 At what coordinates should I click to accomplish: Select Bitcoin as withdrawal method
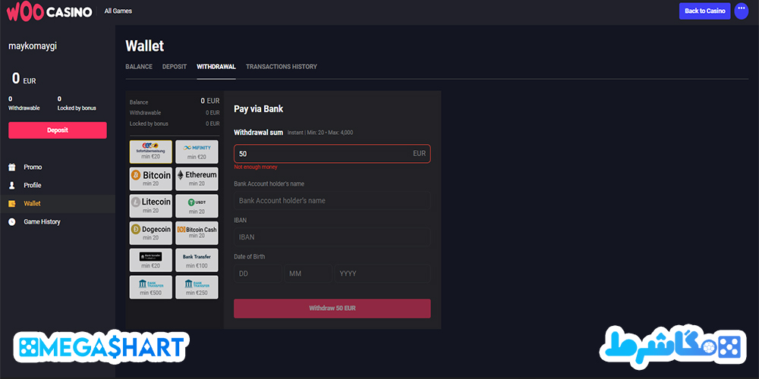[150, 179]
